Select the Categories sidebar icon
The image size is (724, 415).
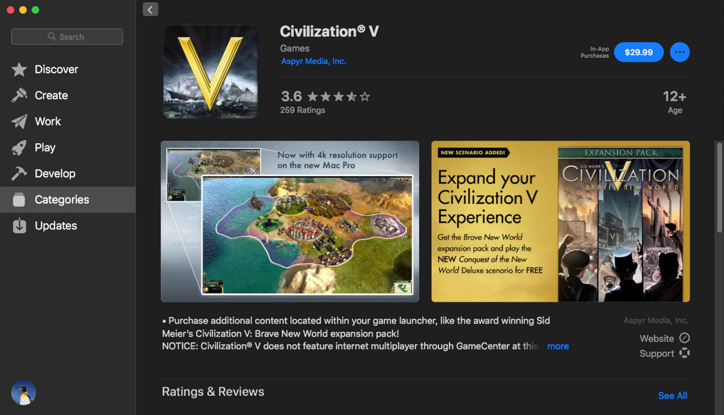(x=19, y=199)
